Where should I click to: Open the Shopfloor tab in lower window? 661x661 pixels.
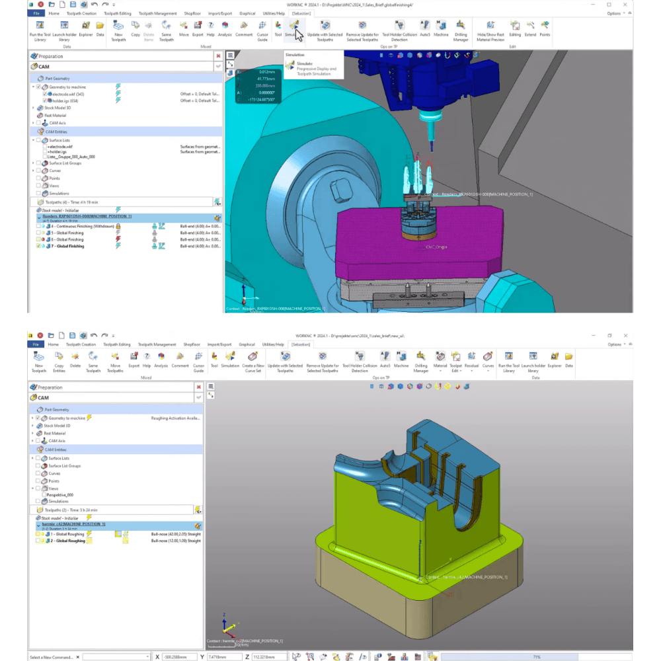pyautogui.click(x=192, y=344)
